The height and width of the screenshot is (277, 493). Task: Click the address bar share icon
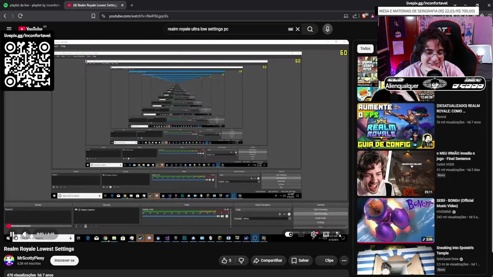pyautogui.click(x=355, y=16)
